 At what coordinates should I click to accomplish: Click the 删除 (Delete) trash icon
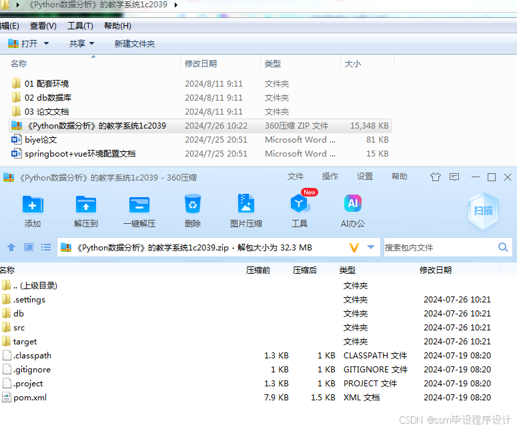coord(193,204)
